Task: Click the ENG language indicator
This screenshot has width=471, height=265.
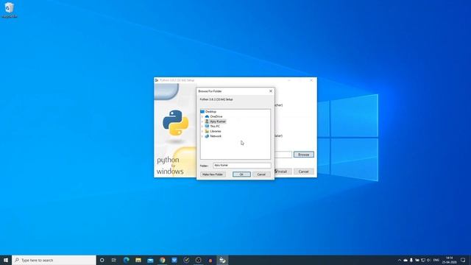Action: click(x=436, y=260)
